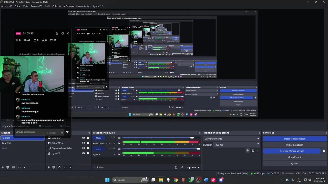Open virtual camera settings gear icon
Screen dimensions: 328x184
pyautogui.click(x=324, y=151)
